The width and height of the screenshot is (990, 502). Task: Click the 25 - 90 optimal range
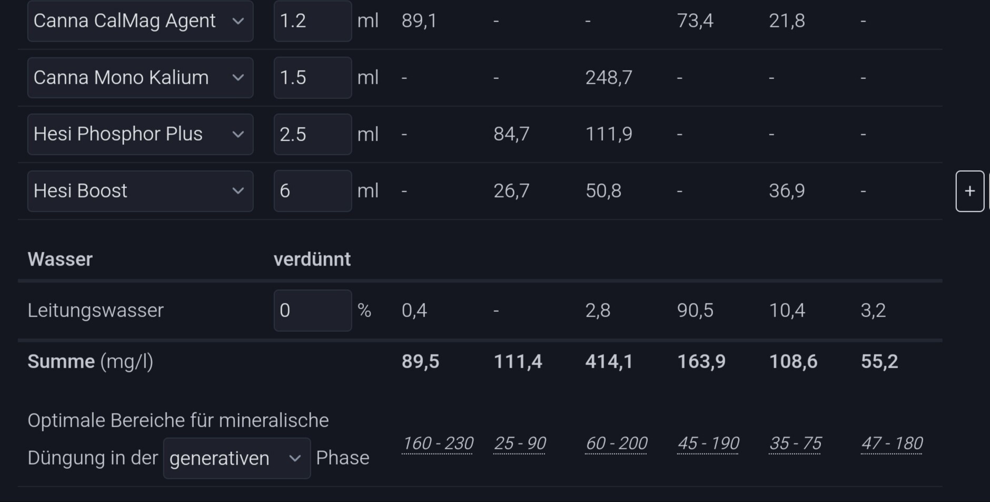pyautogui.click(x=519, y=444)
